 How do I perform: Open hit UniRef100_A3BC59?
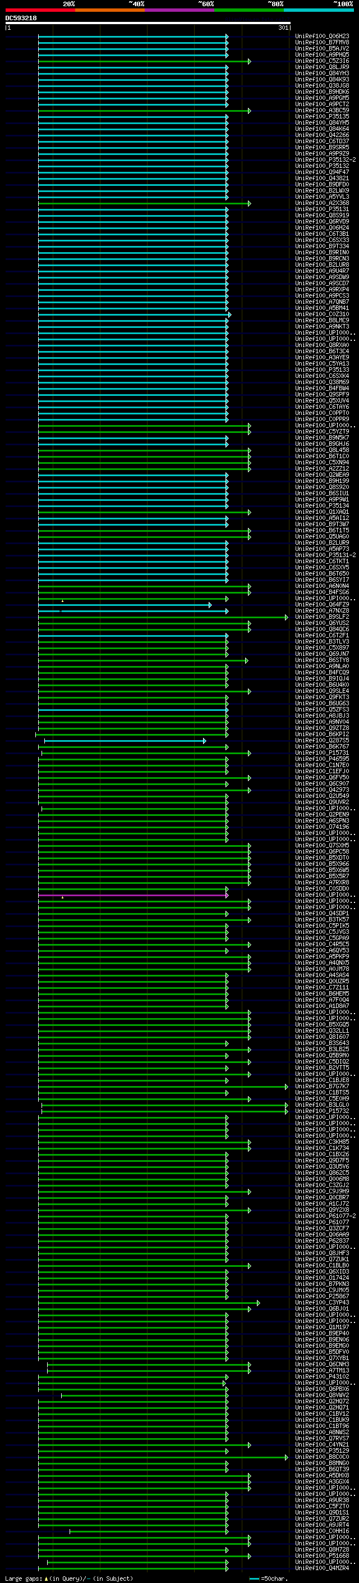click(x=322, y=111)
